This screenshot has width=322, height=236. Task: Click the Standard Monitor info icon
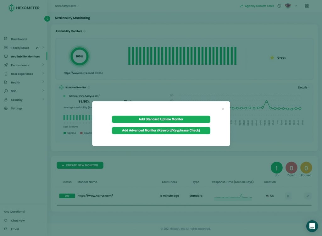(x=89, y=88)
